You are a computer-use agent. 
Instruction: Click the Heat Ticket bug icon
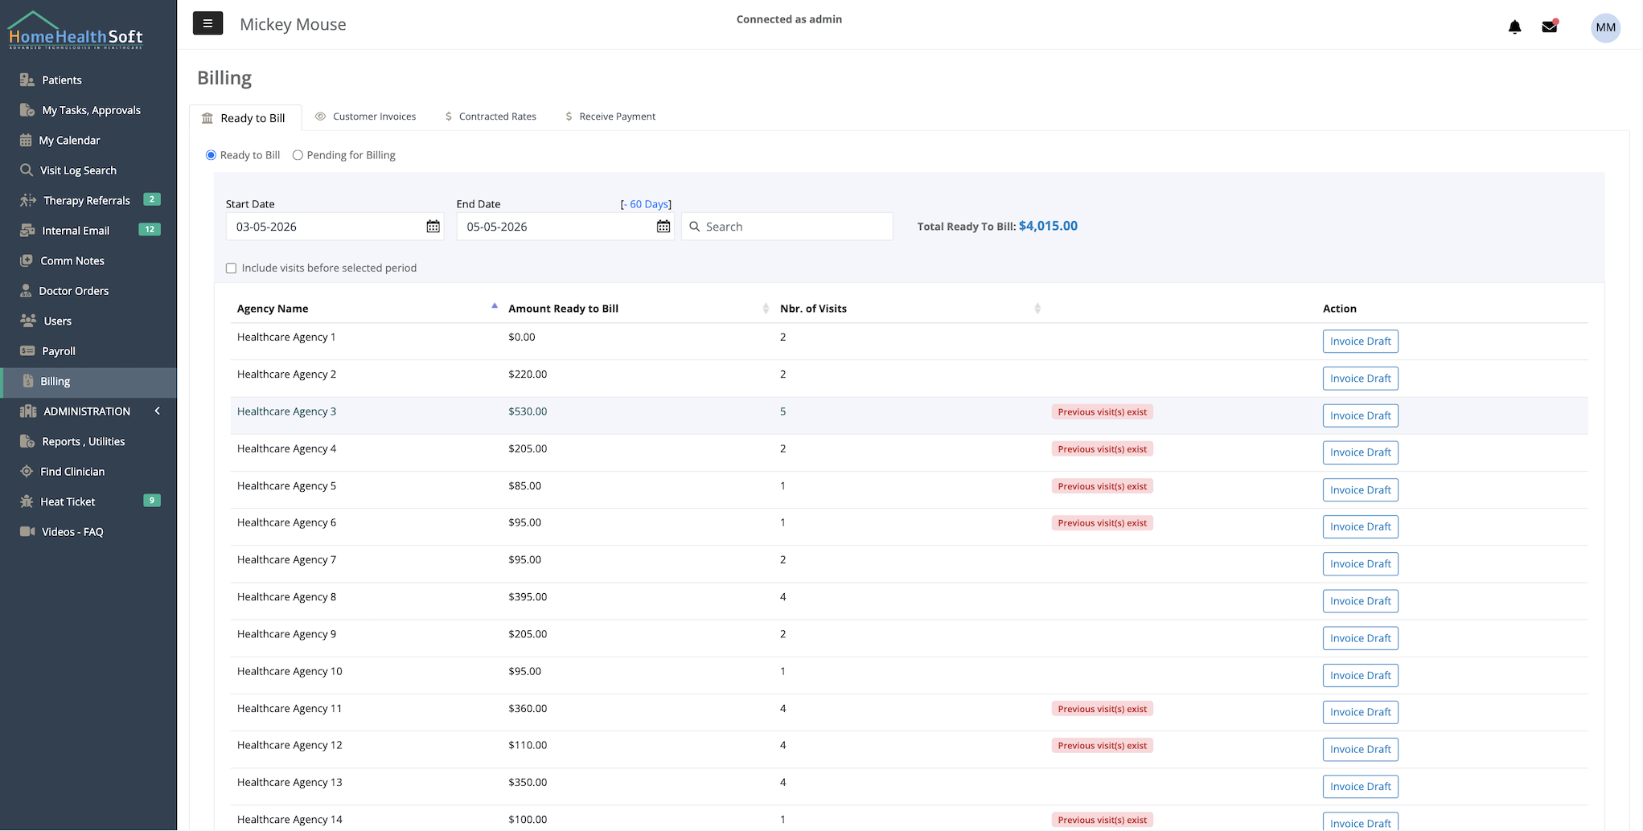coord(27,501)
